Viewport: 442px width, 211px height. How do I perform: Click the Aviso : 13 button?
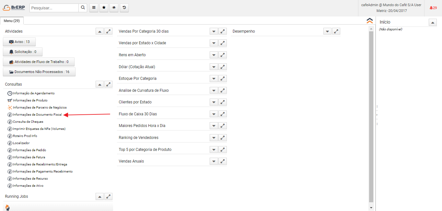point(19,42)
